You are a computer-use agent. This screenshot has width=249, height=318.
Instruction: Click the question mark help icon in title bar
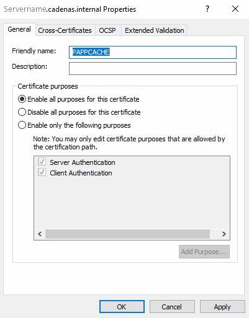pyautogui.click(x=207, y=9)
